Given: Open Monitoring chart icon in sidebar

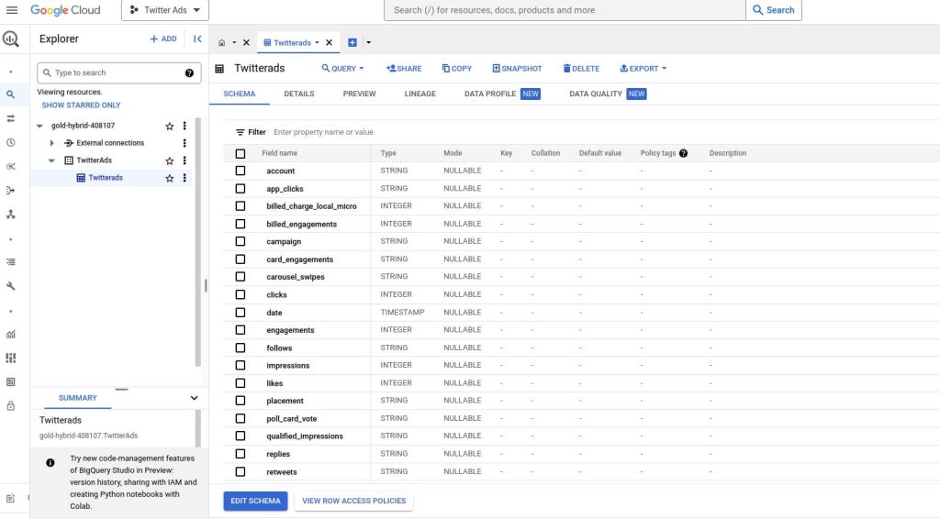Looking at the screenshot, I should click(x=11, y=334).
